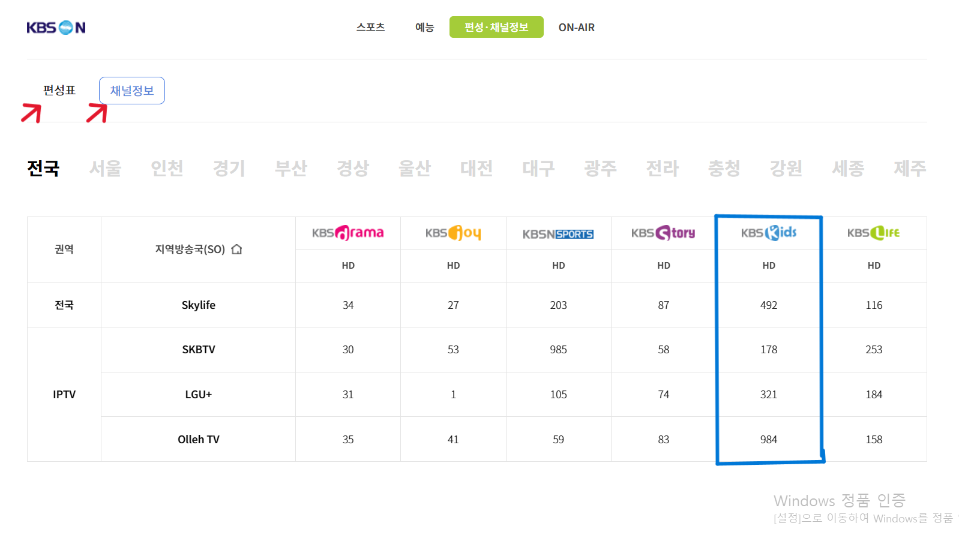The image size is (959, 535).
Task: Click Olleh TV KBSN Sports channel 59
Action: (x=558, y=439)
